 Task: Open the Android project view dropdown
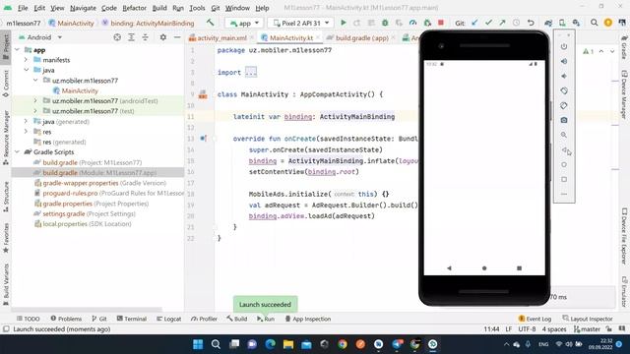[x=40, y=37]
